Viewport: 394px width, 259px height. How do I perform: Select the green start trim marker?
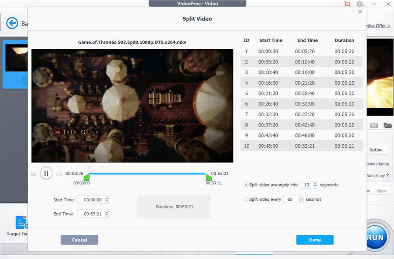pos(87,177)
